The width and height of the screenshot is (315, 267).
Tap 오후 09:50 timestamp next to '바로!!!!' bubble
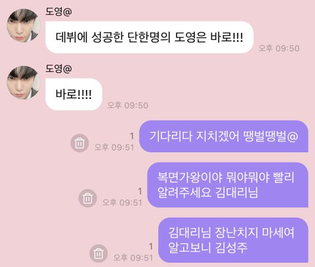click(x=127, y=106)
